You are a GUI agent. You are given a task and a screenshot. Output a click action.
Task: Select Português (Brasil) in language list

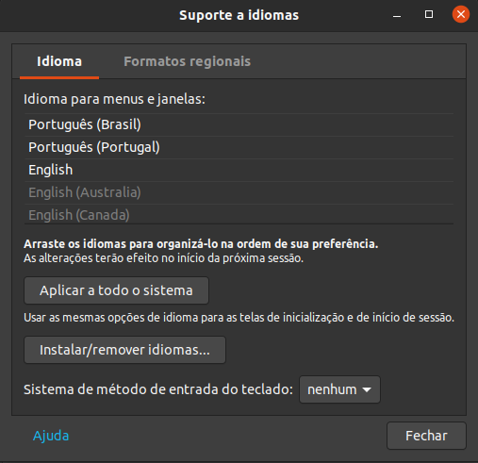click(239, 124)
